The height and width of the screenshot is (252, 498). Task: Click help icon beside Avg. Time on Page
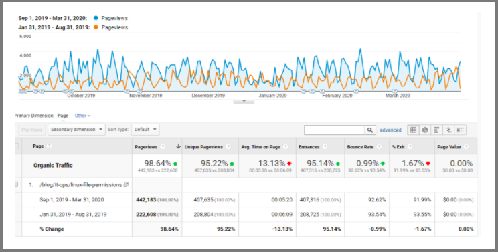point(285,147)
